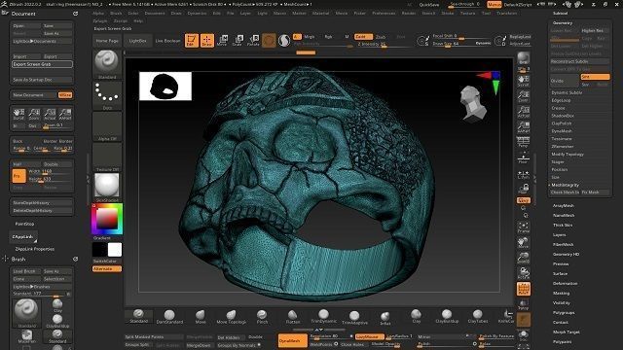Click Actual size icon in right shelf
The width and height of the screenshot is (623, 350).
[x=524, y=112]
